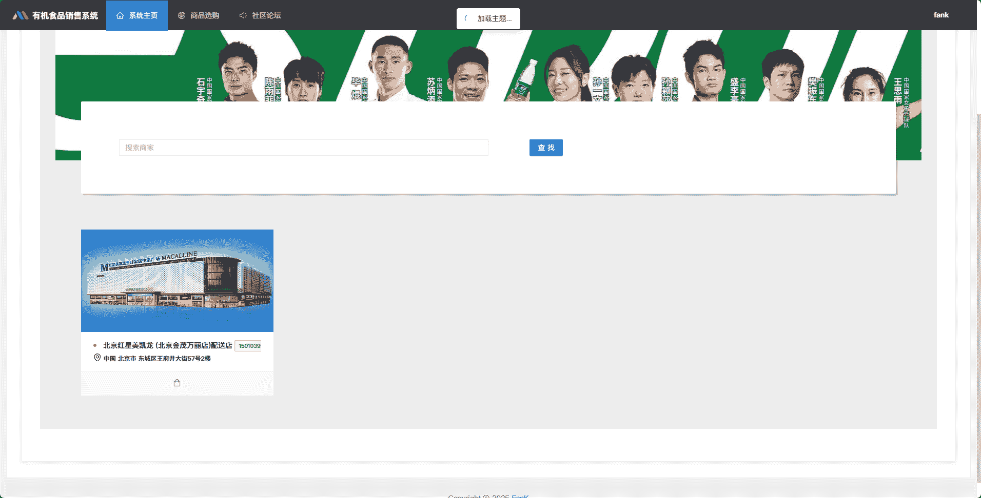Click the phone tag 1501039

[x=248, y=346]
